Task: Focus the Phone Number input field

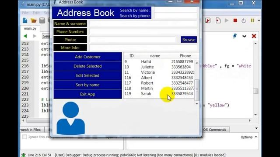Action: tap(143, 32)
